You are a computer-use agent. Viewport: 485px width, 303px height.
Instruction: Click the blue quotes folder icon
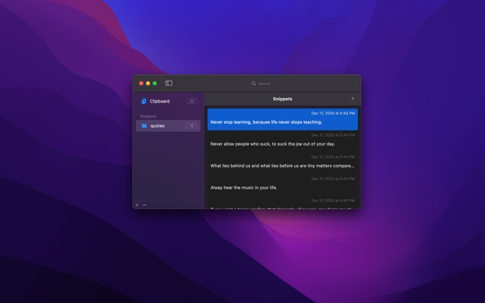[144, 126]
